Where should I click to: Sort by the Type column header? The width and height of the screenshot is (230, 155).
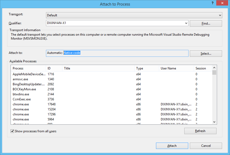[x=147, y=68]
